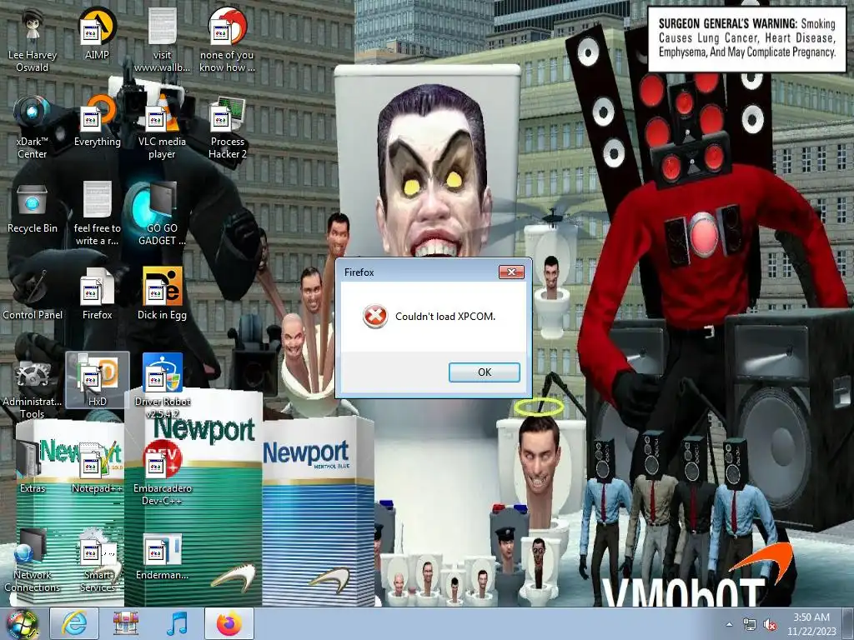Select the 'none of you know how' shortcut
Image resolution: width=854 pixels, height=640 pixels.
click(x=227, y=40)
